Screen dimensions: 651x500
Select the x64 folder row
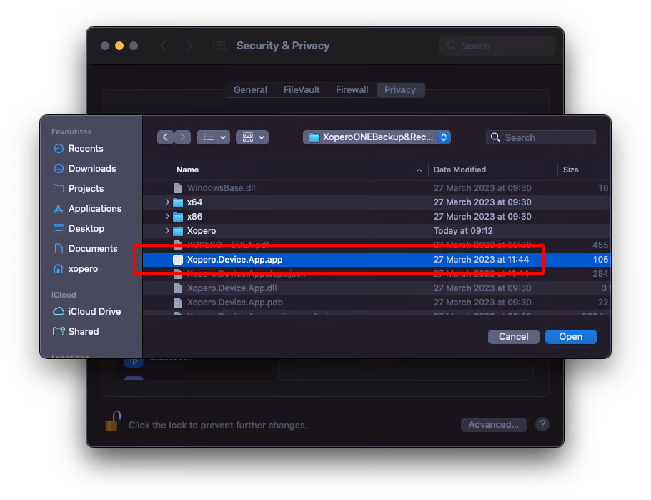377,202
